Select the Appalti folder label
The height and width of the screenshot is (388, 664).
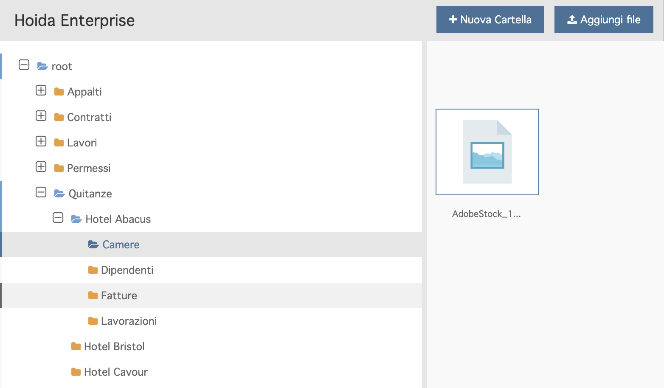84,92
